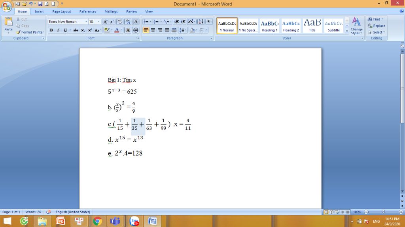The image size is (405, 227).
Task: Increase paragraph indent
Action: tap(183, 22)
